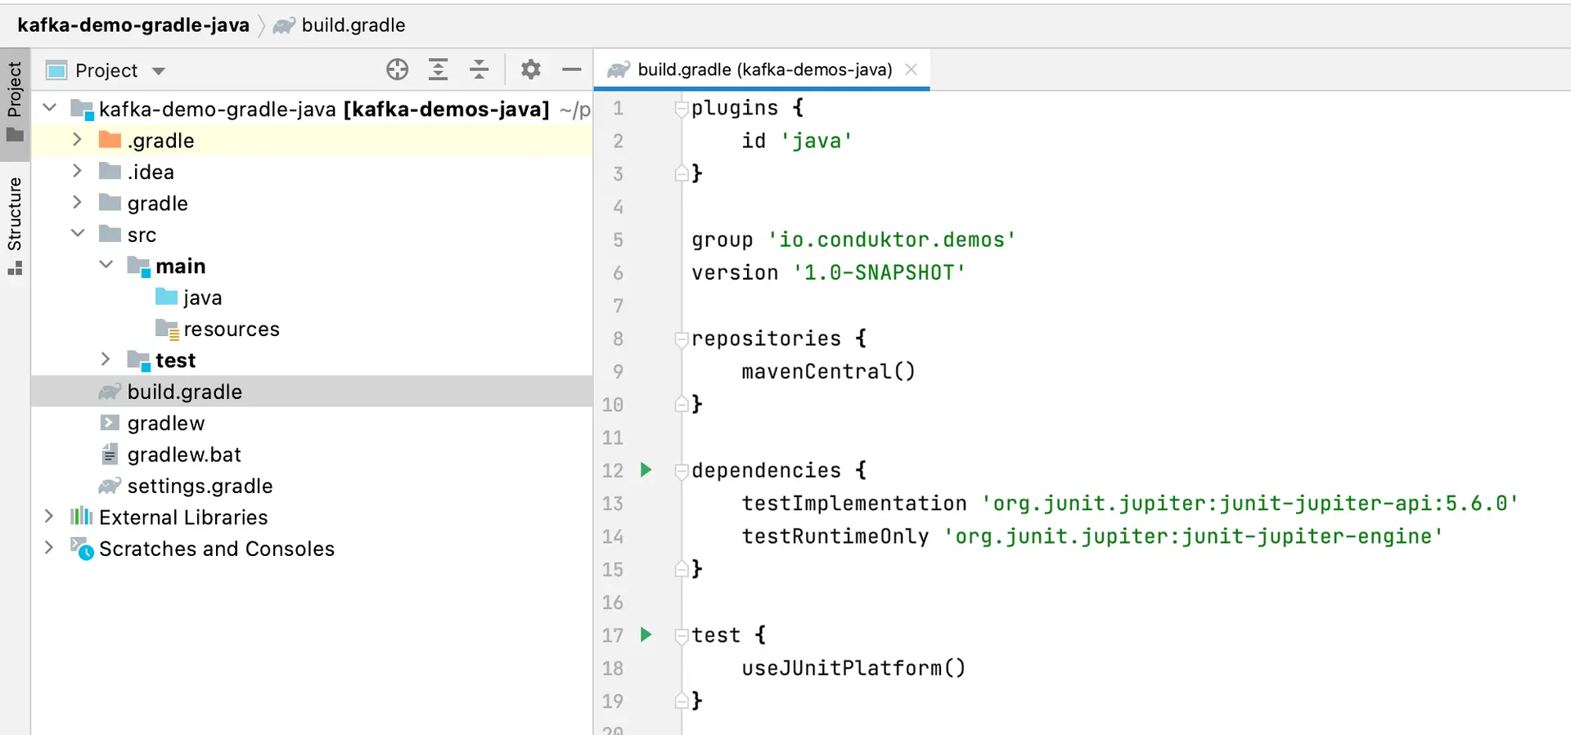Click the junit-jupiter-api:5.6.0 dependency string
1571x735 pixels.
pyautogui.click(x=1250, y=503)
